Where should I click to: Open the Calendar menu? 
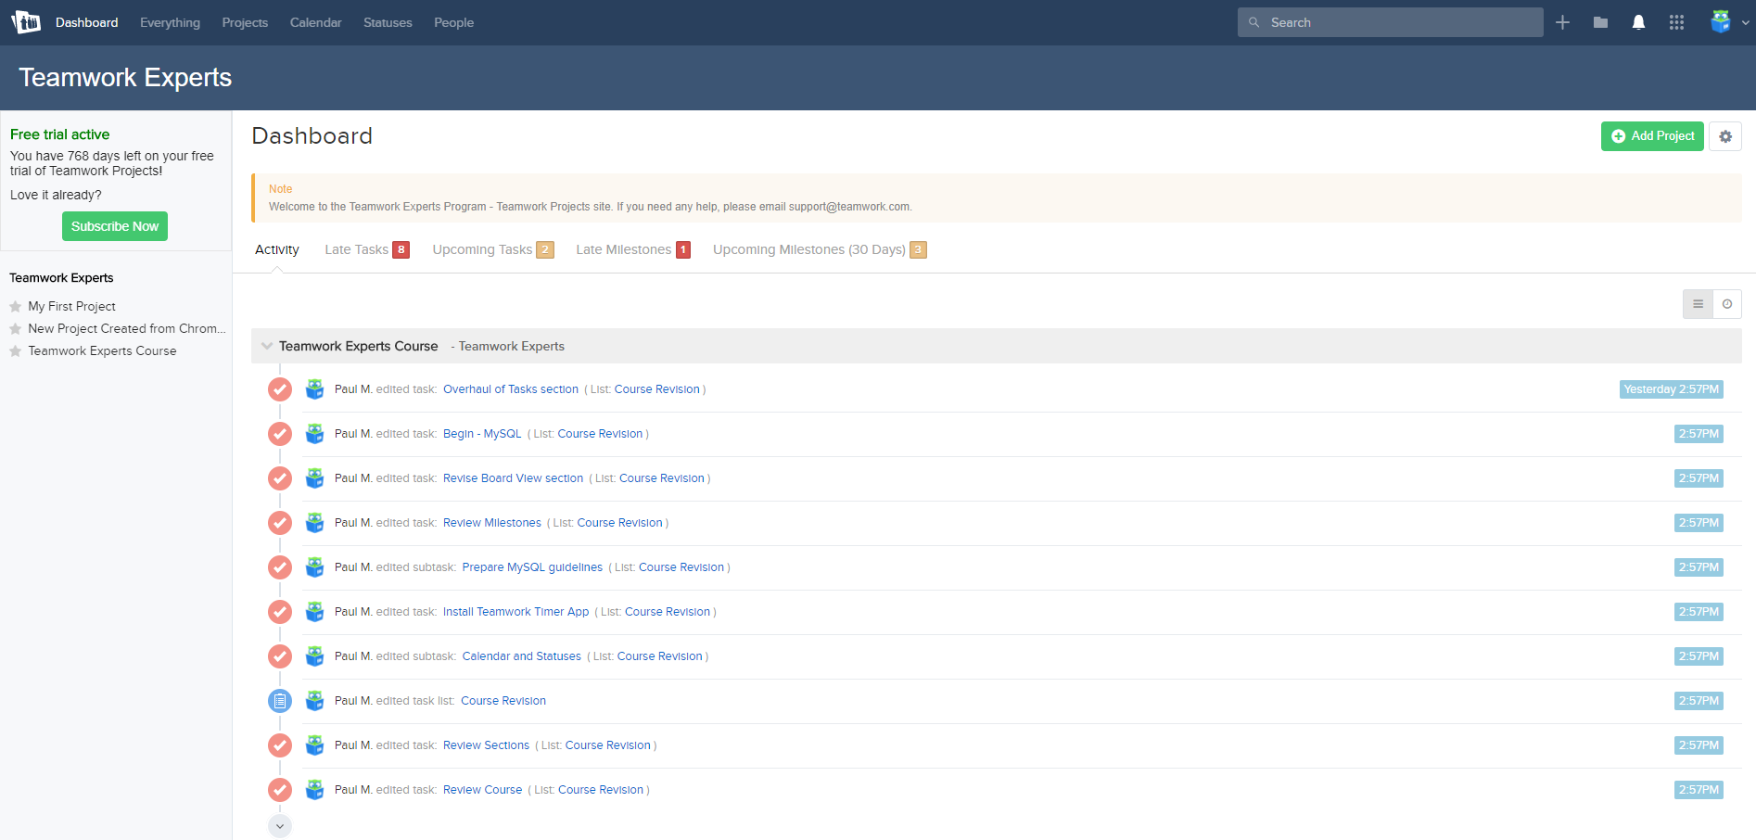point(315,22)
